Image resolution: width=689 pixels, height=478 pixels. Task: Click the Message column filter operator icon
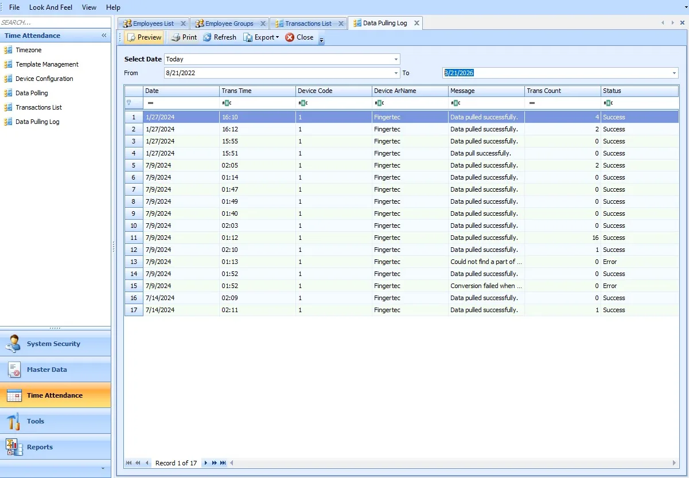tap(456, 103)
